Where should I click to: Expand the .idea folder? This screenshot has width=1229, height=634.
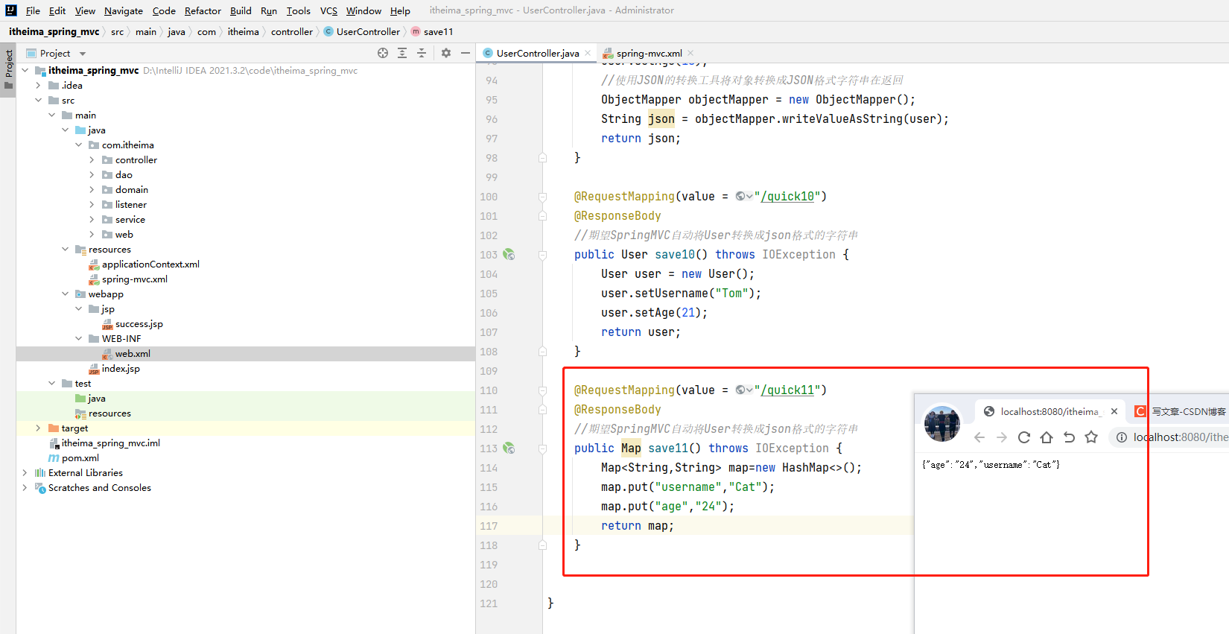[38, 86]
